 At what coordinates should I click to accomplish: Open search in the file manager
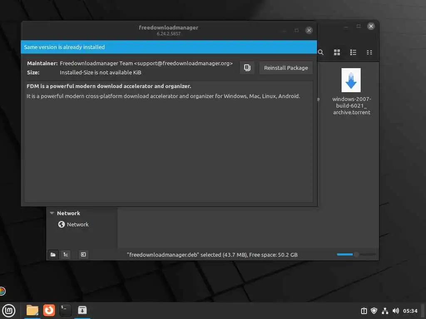321,52
